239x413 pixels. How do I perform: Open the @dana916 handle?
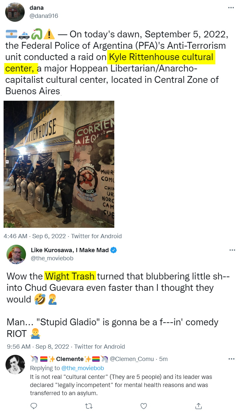click(44, 16)
